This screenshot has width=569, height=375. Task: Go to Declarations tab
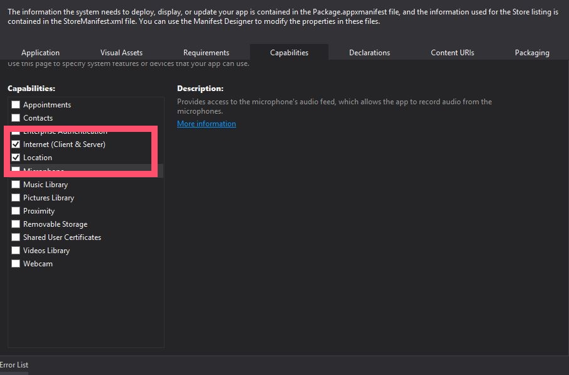pyautogui.click(x=369, y=53)
